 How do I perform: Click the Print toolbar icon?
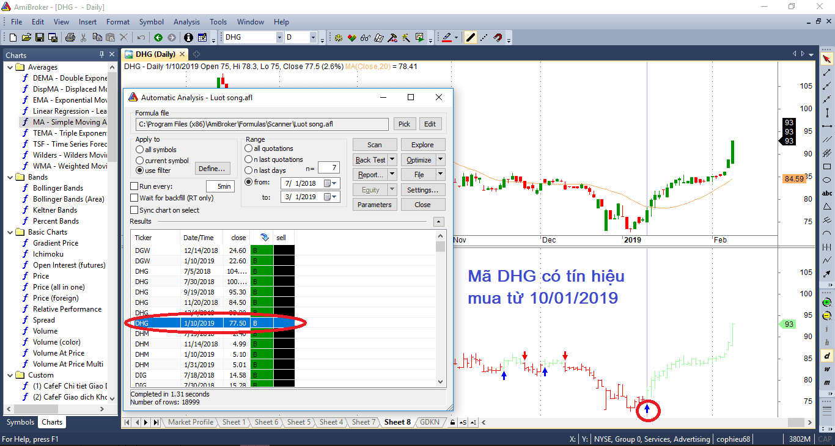point(70,37)
